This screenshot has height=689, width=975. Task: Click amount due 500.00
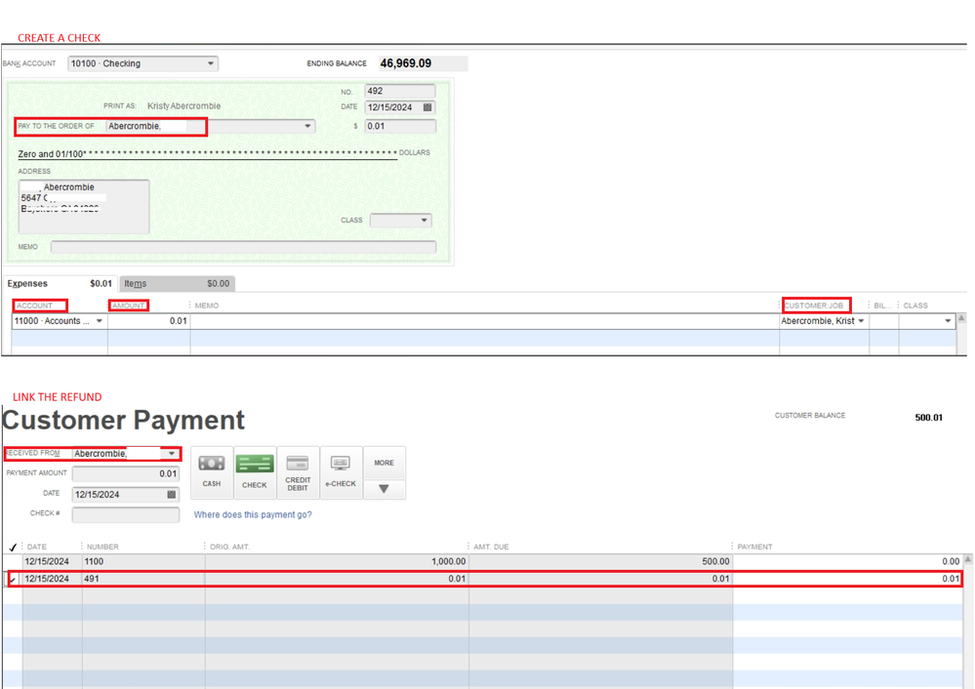click(715, 561)
